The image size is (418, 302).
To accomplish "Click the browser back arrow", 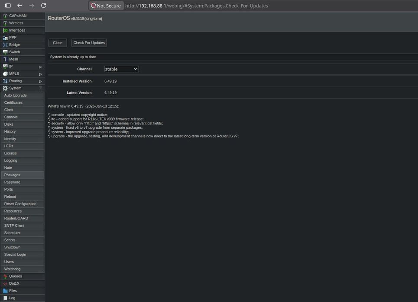I will [20, 6].
